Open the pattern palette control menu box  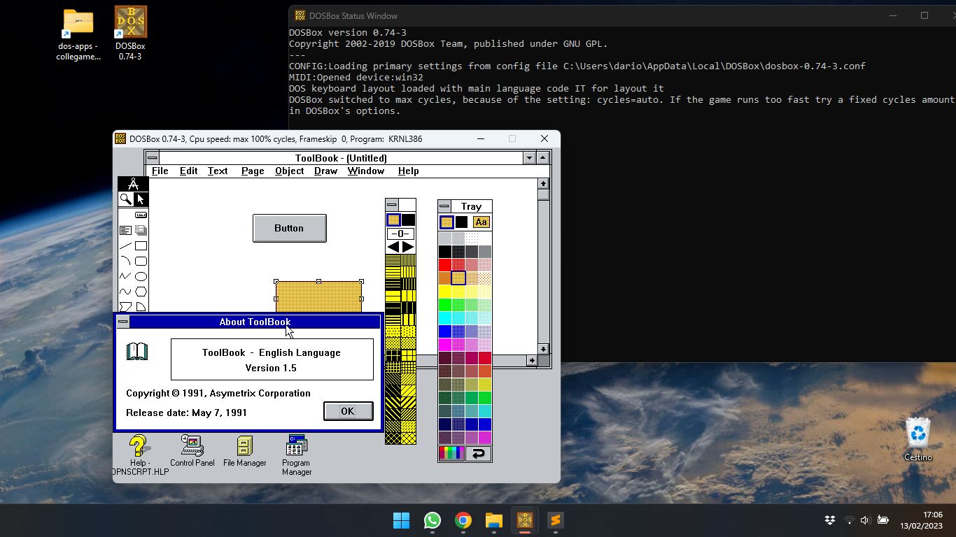[392, 206]
